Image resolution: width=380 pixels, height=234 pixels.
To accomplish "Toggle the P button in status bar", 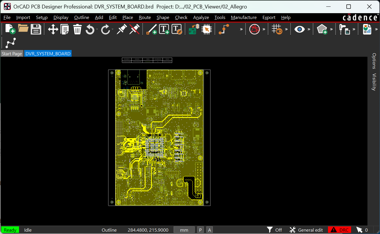I will click(201, 230).
